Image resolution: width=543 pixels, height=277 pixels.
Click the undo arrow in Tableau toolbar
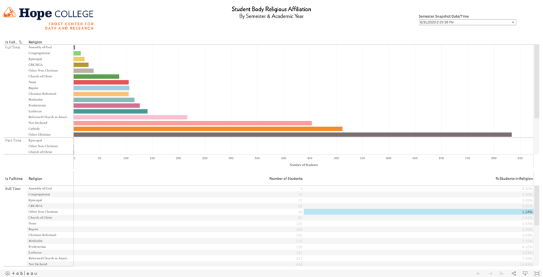click(x=479, y=273)
